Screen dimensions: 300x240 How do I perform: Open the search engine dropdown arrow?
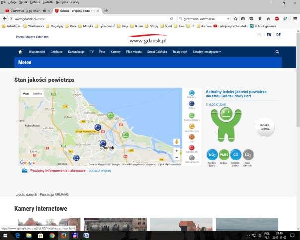[x=228, y=19]
